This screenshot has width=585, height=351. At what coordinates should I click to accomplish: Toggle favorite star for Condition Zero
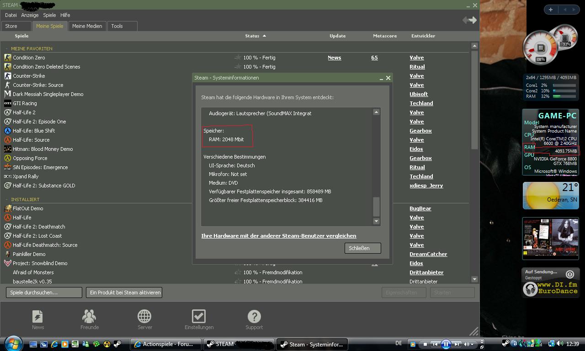pyautogui.click(x=238, y=58)
